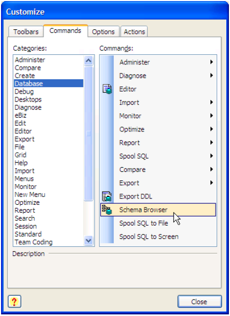Click the Editor command icon
Image resolution: width=230 pixels, height=316 pixels.
pos(107,89)
